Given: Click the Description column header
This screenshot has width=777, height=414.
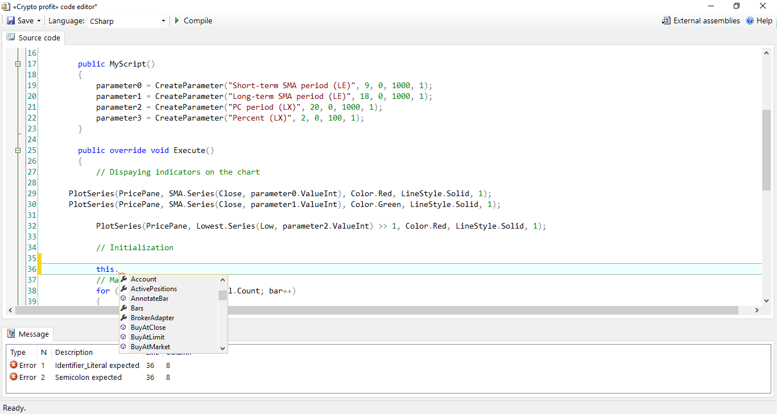Looking at the screenshot, I should pos(74,353).
